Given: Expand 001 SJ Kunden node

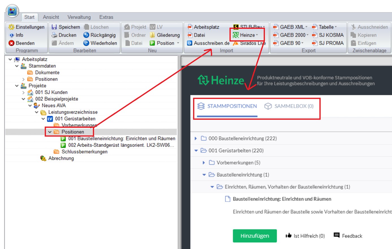Looking at the screenshot, I should tap(23, 92).
